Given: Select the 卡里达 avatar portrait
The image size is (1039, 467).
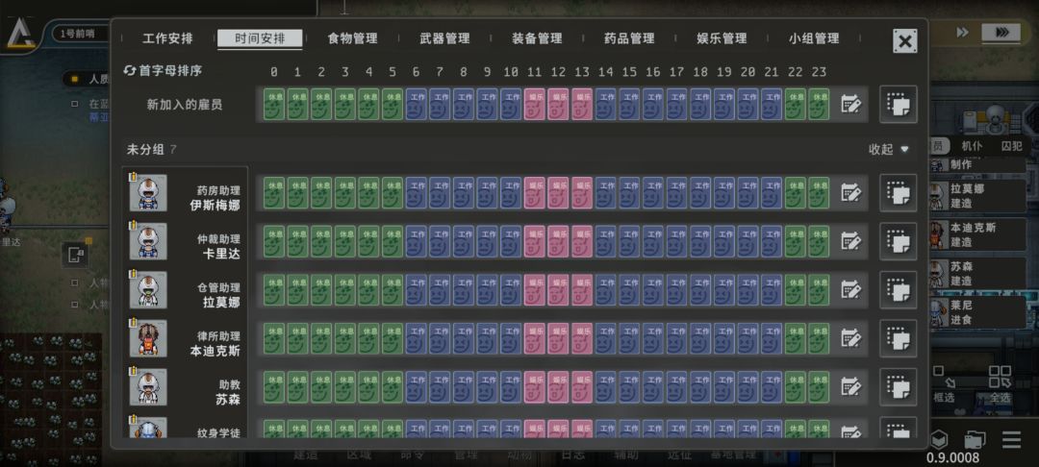Looking at the screenshot, I should [148, 241].
